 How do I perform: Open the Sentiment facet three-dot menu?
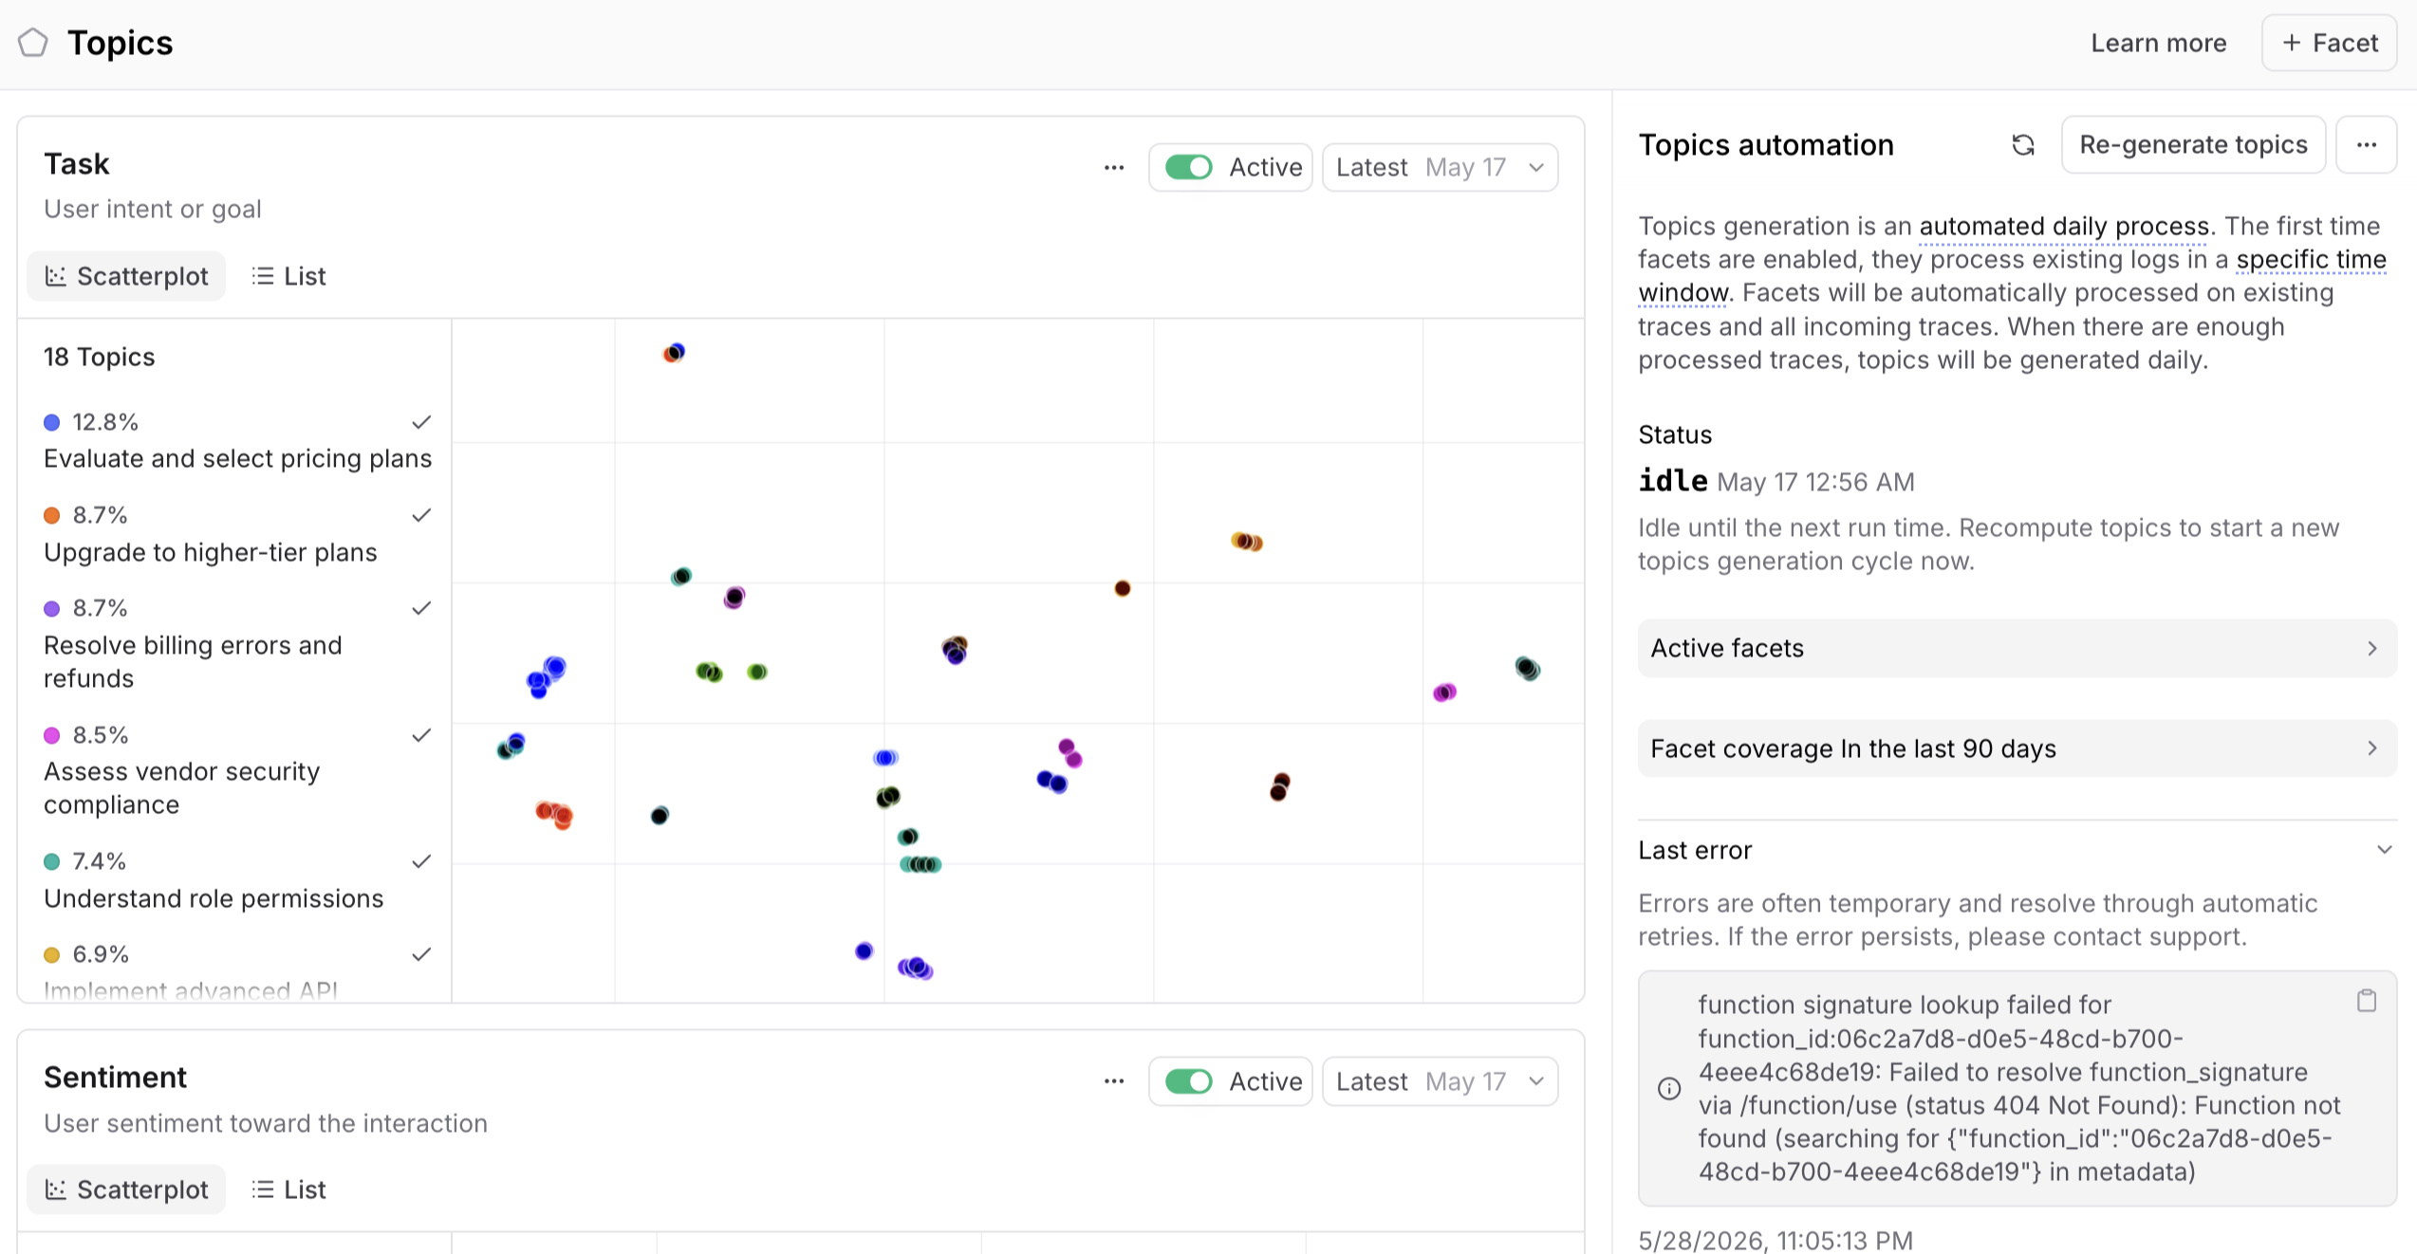[1114, 1081]
